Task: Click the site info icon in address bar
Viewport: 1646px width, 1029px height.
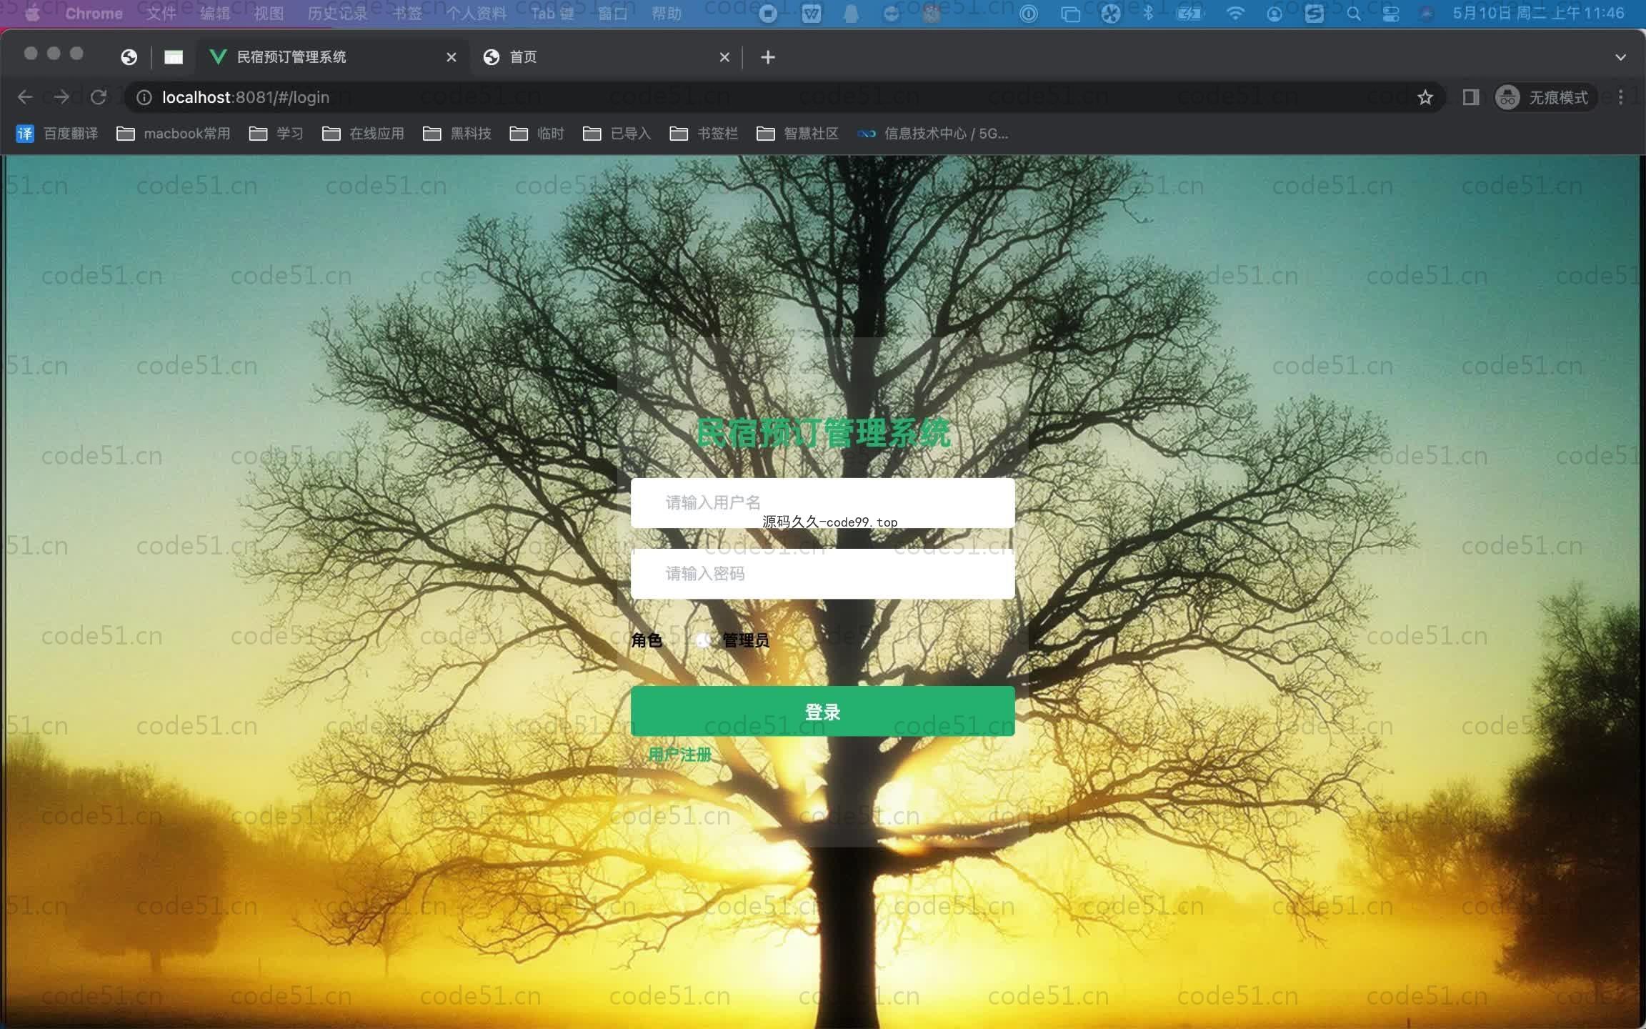Action: tap(144, 97)
